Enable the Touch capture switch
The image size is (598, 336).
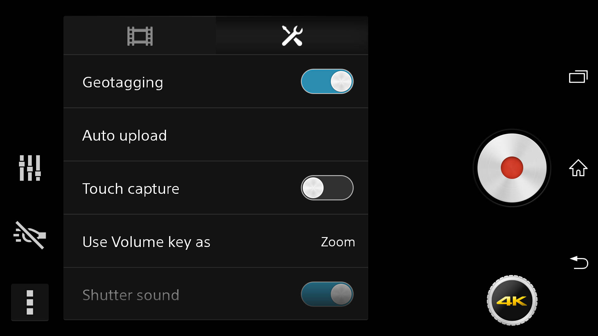point(327,188)
